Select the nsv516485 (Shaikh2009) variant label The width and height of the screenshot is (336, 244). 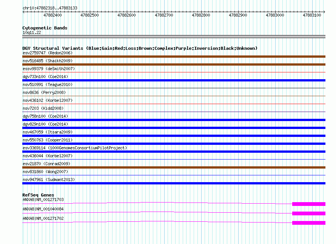pos(48,61)
